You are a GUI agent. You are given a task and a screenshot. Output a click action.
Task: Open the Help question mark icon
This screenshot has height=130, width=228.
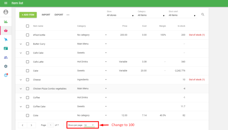click(6, 75)
